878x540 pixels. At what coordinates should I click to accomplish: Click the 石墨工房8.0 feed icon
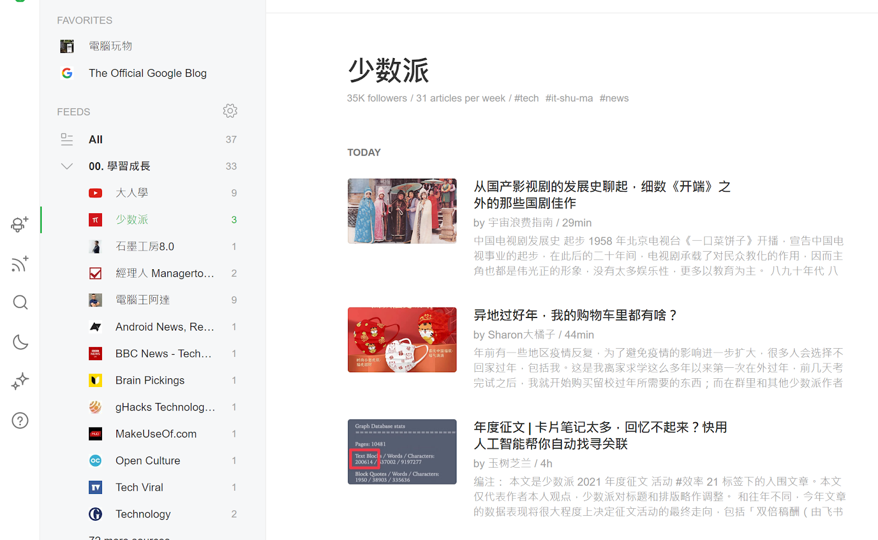click(x=95, y=247)
